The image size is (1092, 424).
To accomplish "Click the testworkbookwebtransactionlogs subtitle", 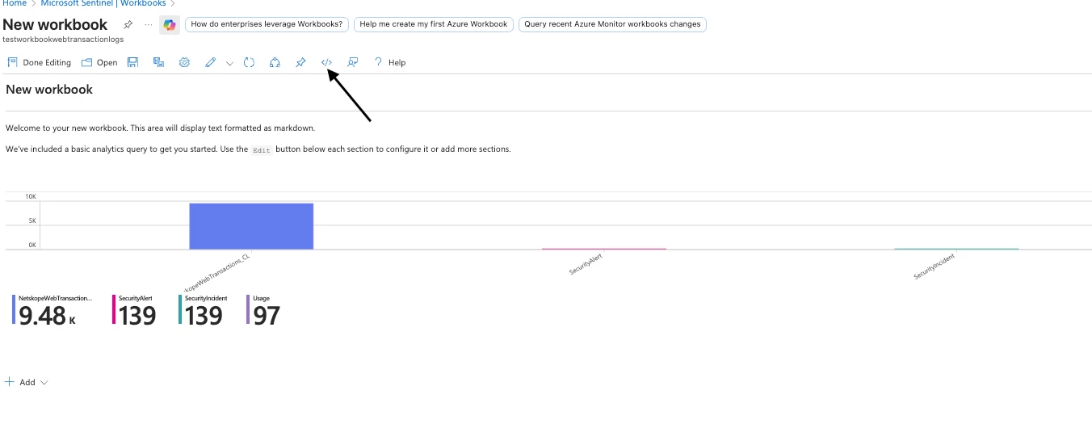I will pyautogui.click(x=63, y=39).
